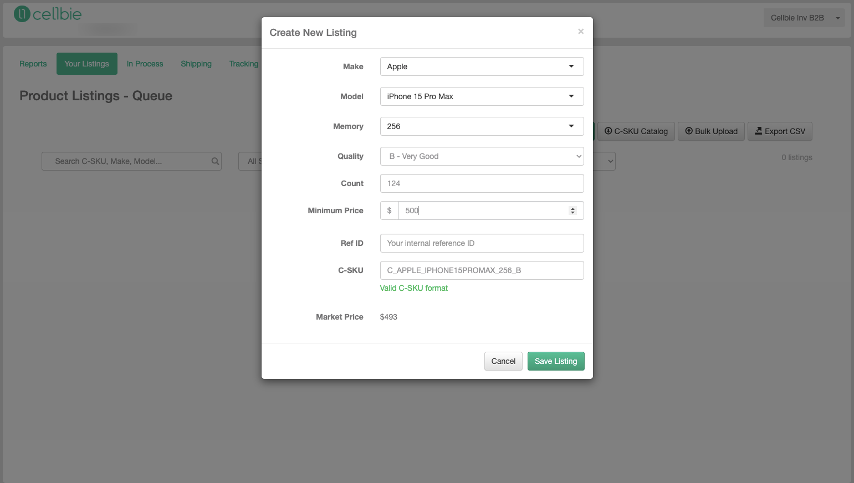Open the filter select right of the dialog

(605, 161)
